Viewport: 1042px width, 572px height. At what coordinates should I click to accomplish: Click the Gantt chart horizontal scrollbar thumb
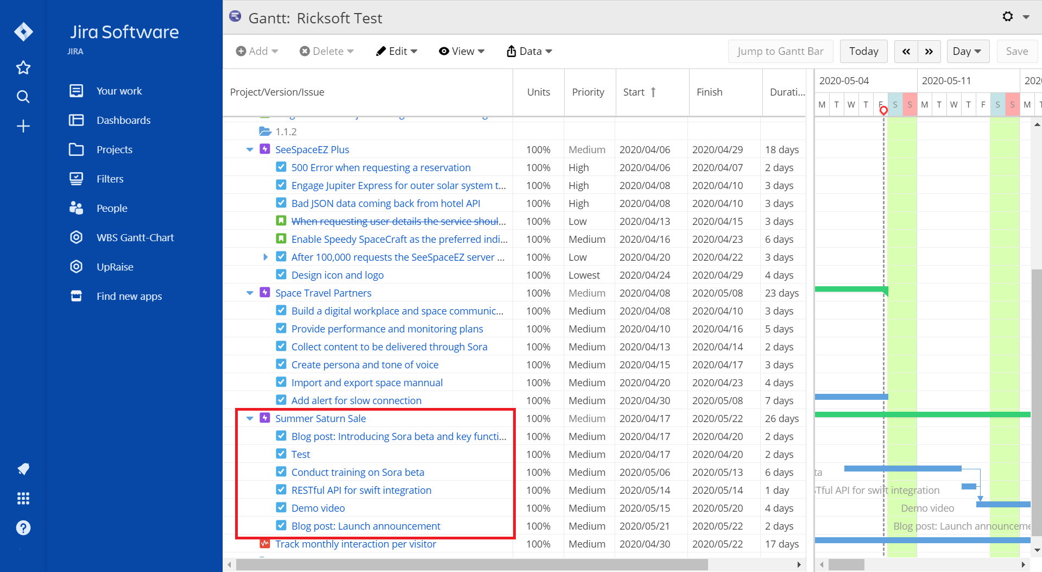tap(846, 564)
